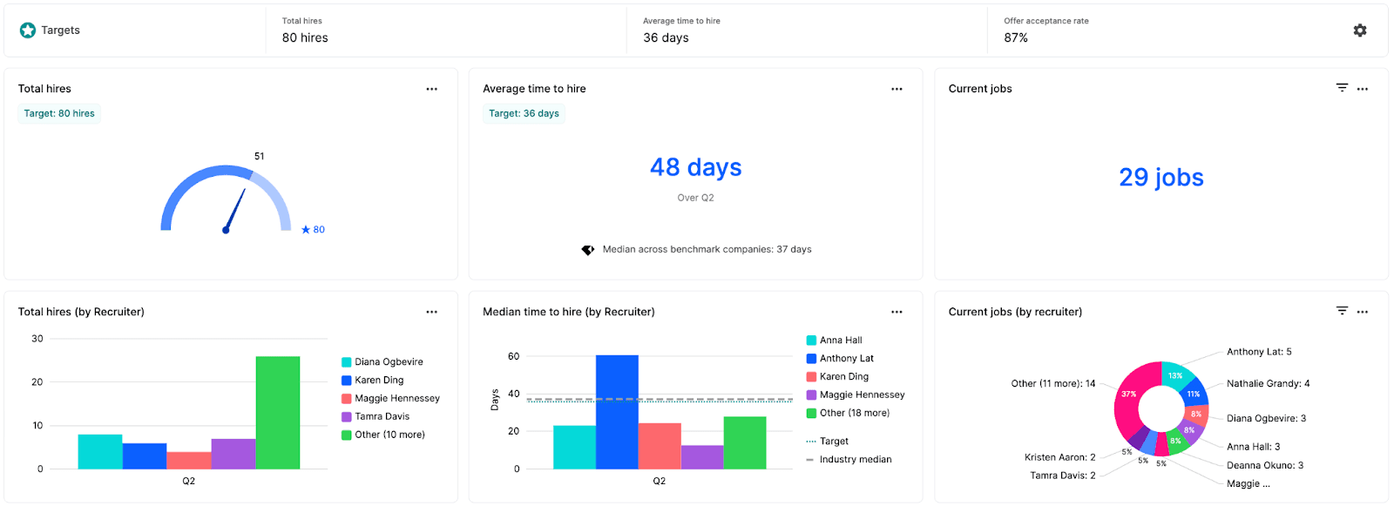
Task: Click the 29 jobs figure
Action: (1161, 177)
